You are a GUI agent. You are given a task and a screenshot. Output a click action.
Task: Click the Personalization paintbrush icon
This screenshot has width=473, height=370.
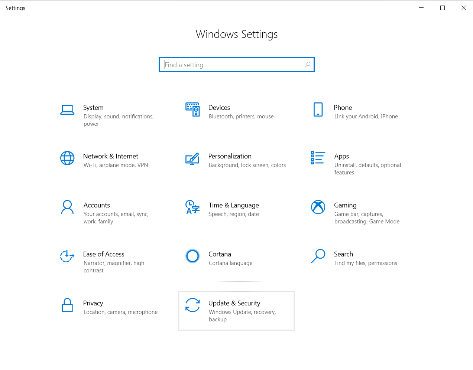tap(192, 159)
